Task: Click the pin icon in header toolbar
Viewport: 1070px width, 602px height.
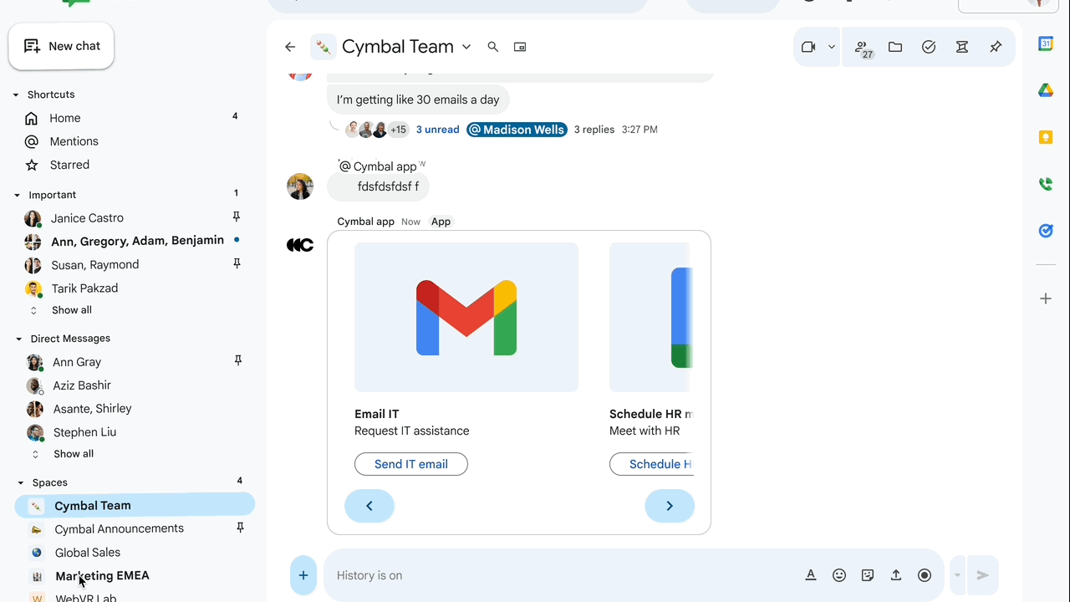Action: pyautogui.click(x=996, y=48)
